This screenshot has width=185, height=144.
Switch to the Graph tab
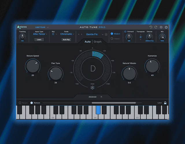click(x=97, y=42)
